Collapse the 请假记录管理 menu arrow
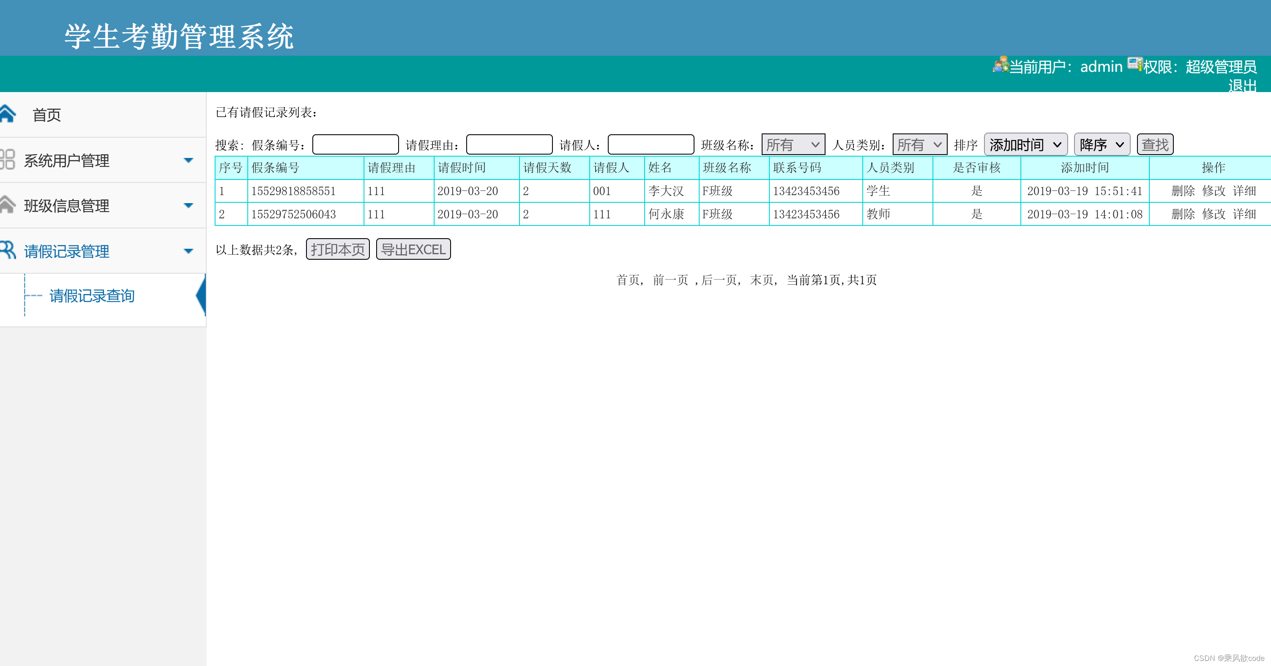 click(x=188, y=251)
